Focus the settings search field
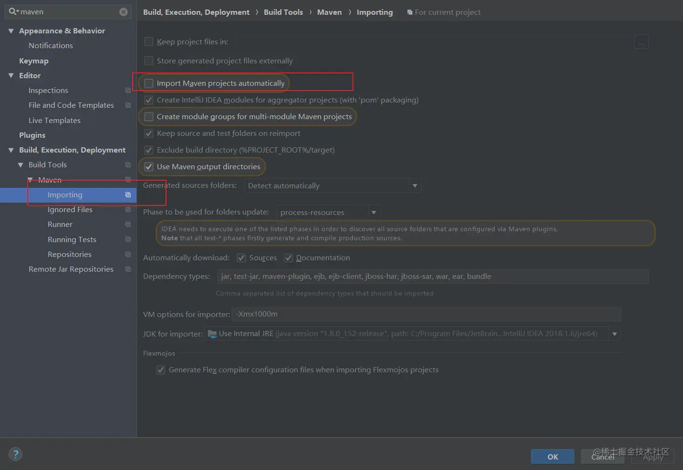This screenshot has width=683, height=470. tap(69, 12)
